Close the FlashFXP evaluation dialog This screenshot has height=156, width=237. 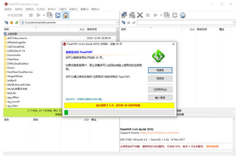coord(174,44)
